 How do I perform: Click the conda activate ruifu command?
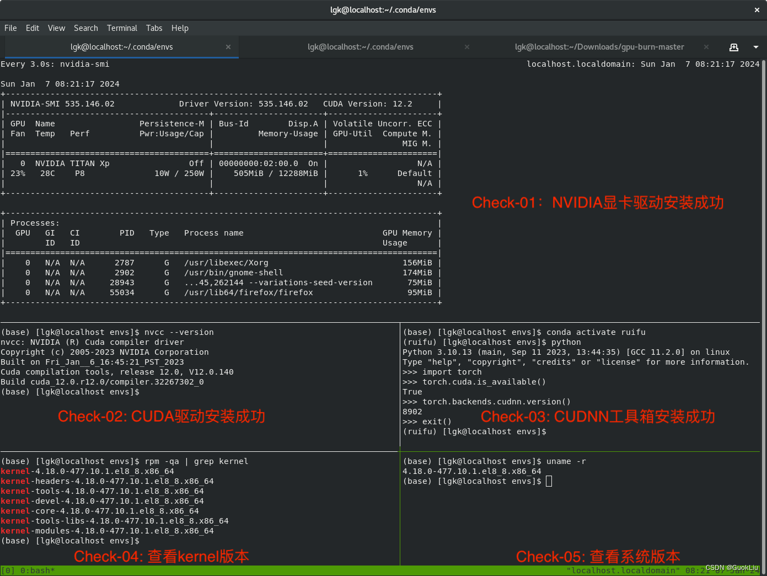596,332
